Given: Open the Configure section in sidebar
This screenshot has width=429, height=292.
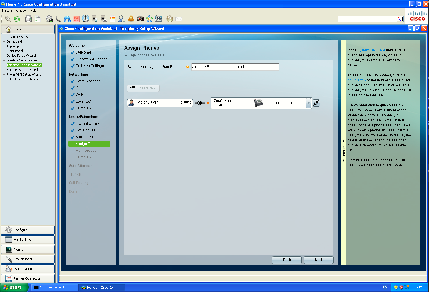Looking at the screenshot, I should (28, 230).
